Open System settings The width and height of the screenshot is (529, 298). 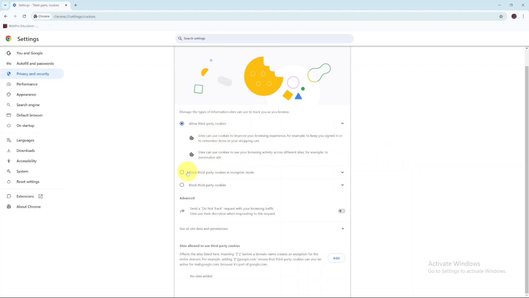coord(22,172)
